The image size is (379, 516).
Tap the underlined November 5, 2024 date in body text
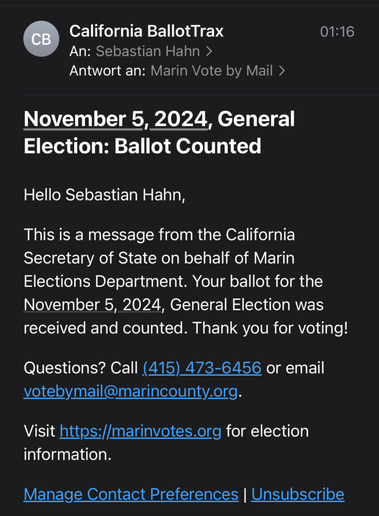[92, 304]
